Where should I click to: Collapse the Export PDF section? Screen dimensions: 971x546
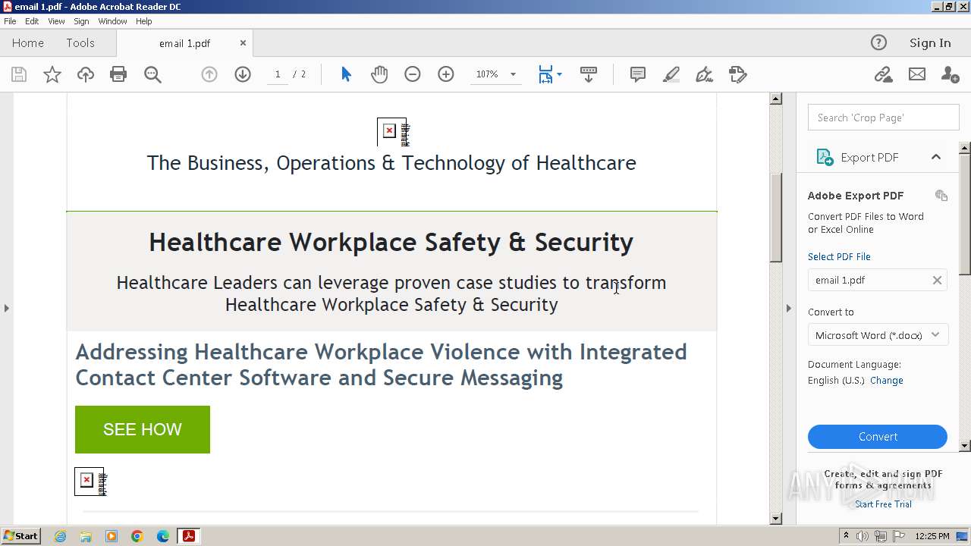[x=936, y=157]
